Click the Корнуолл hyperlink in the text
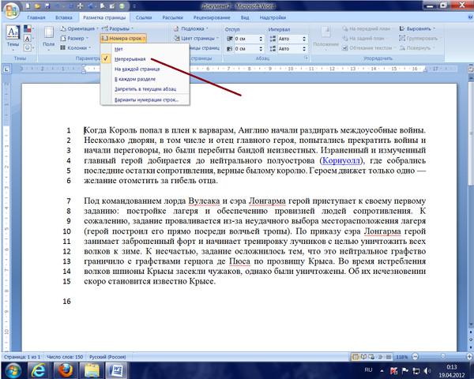Viewport: 474px width, 379px height. [x=341, y=160]
